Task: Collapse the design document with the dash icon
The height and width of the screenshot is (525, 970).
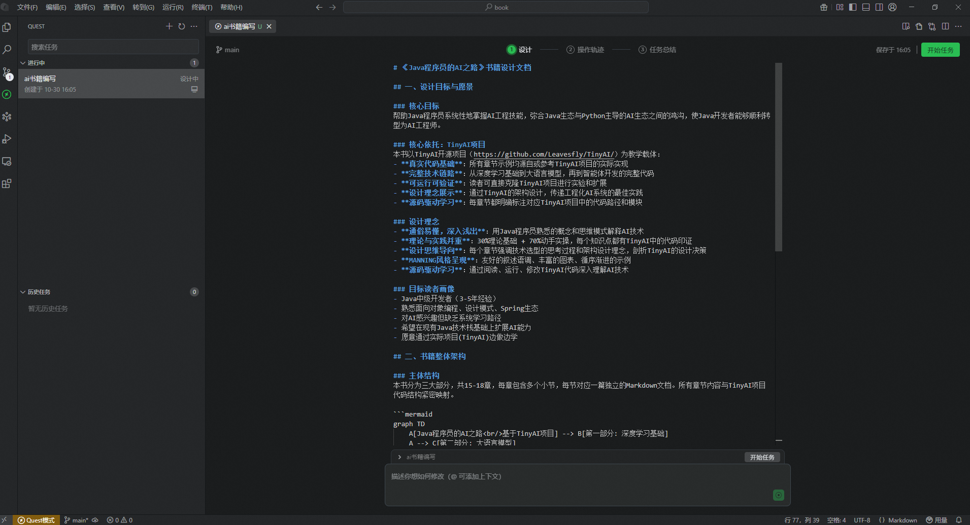Action: (779, 440)
